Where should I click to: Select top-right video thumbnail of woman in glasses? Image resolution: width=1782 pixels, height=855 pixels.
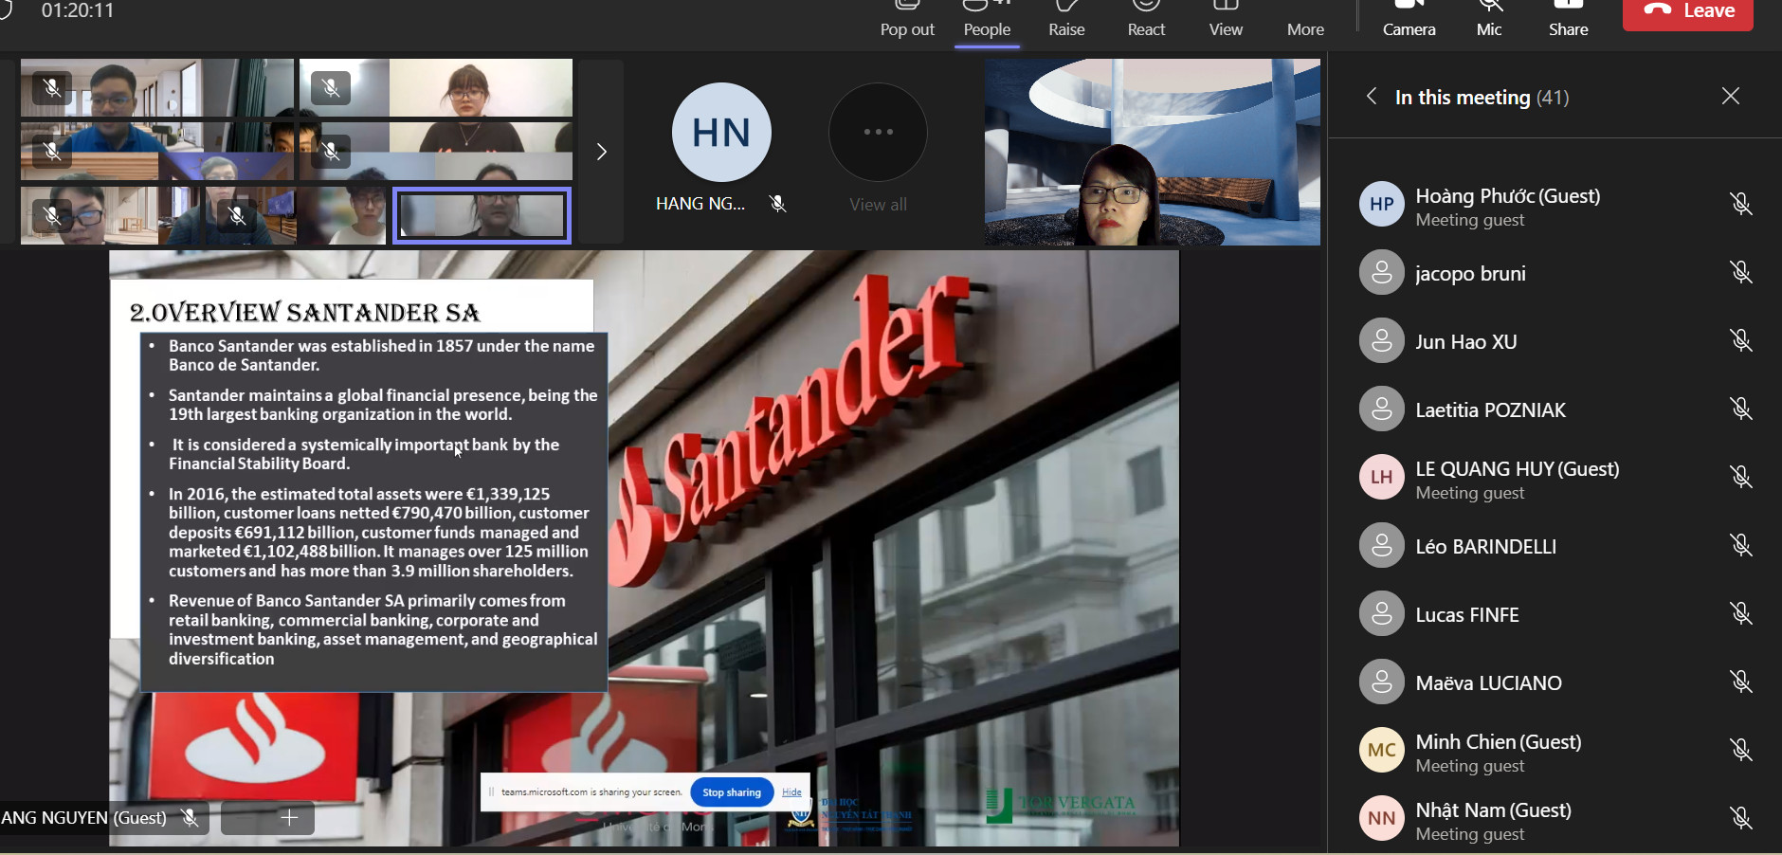point(436,88)
